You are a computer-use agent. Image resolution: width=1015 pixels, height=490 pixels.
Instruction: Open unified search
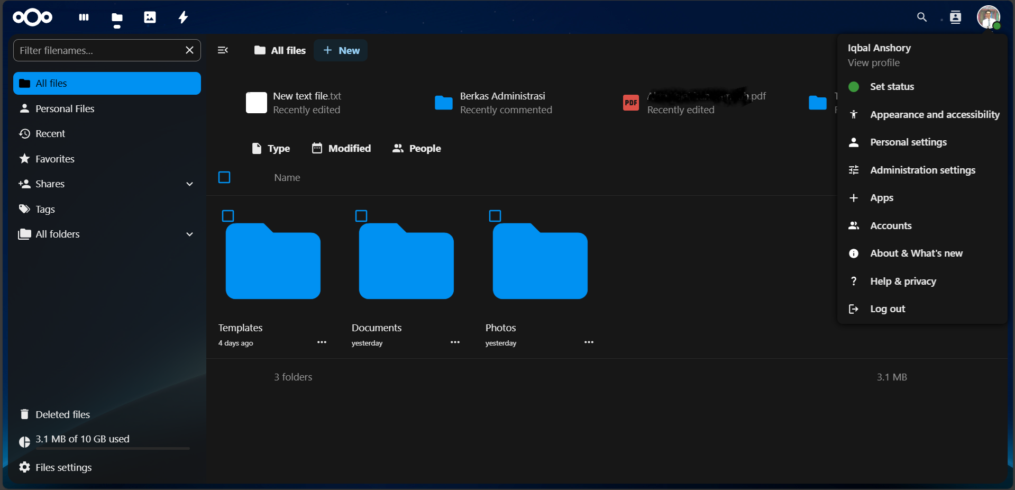pos(922,17)
